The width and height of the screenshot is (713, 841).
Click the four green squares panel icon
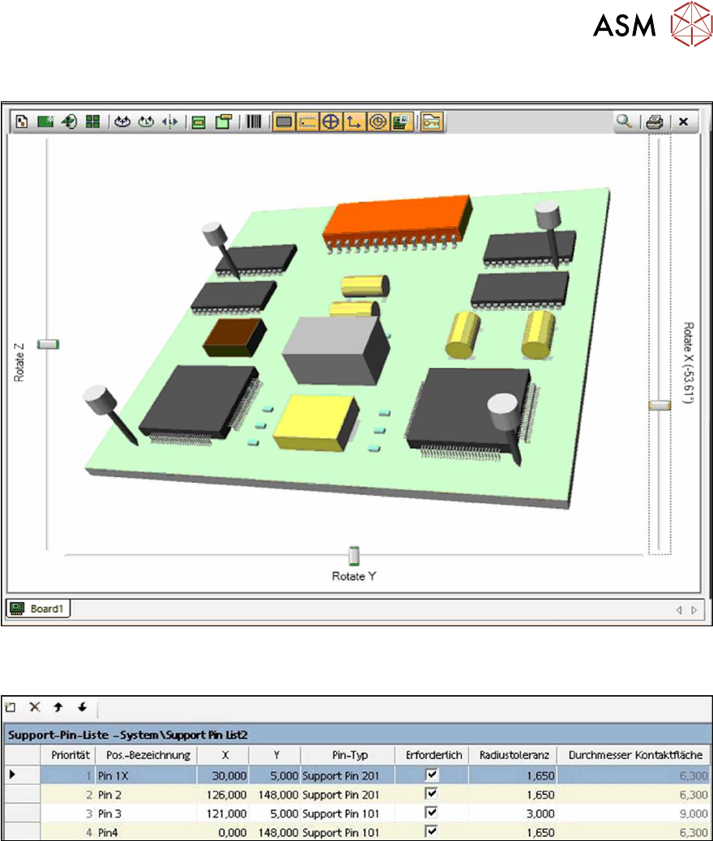[x=93, y=122]
